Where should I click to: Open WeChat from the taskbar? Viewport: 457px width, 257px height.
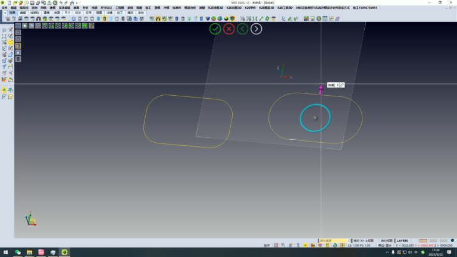(x=17, y=252)
